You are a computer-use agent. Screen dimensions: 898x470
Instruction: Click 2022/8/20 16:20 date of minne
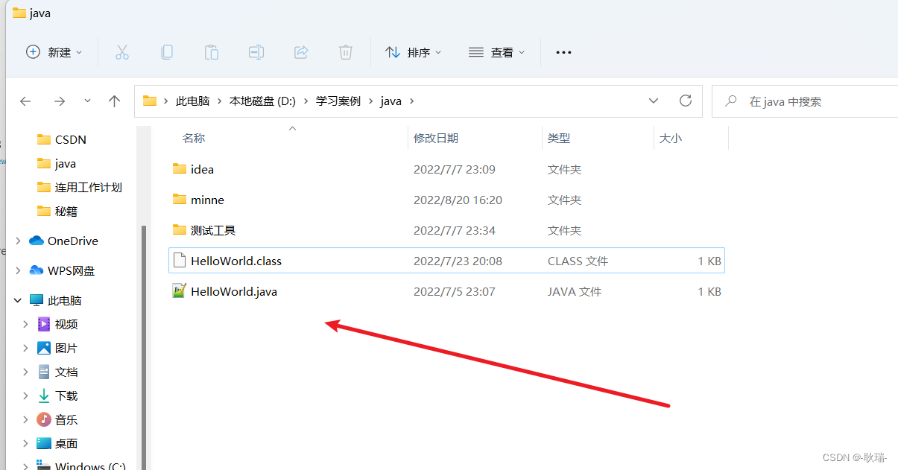(x=458, y=200)
